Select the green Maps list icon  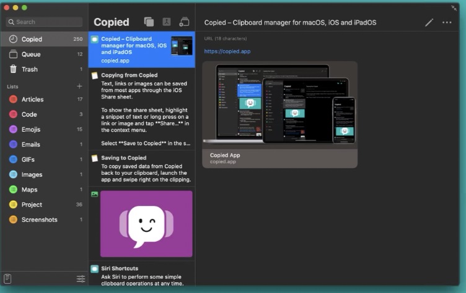coord(13,190)
